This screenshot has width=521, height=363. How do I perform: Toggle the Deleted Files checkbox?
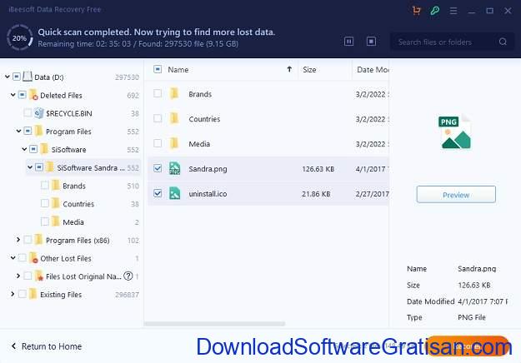point(22,95)
